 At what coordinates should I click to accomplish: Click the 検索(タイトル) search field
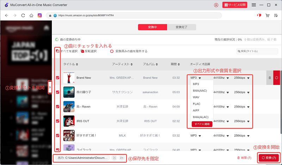click(257, 51)
